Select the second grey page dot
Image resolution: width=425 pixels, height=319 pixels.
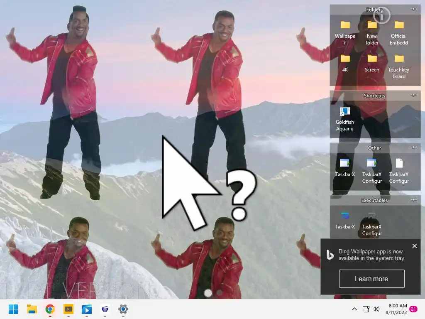[219, 293]
